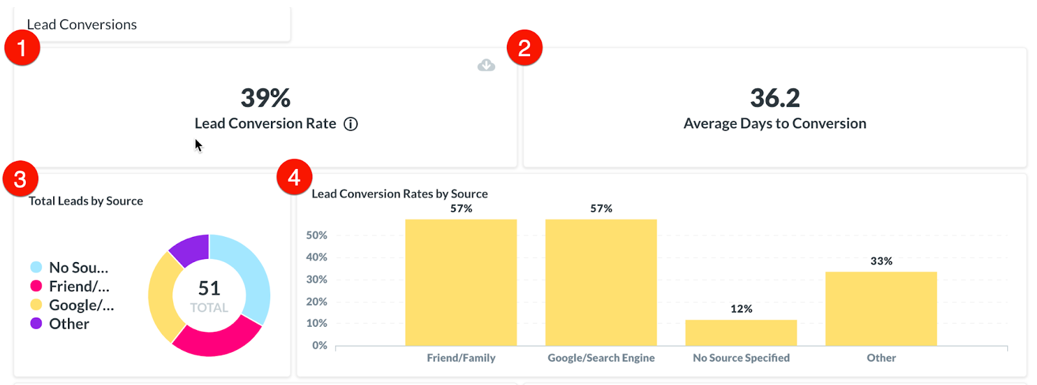The width and height of the screenshot is (1037, 385).
Task: Click the Lead Conversion Rate info icon
Action: pyautogui.click(x=351, y=124)
